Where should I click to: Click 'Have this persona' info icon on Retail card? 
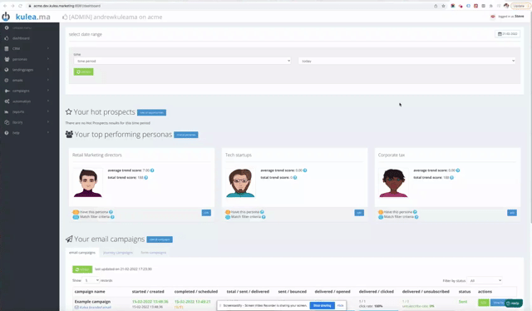pyautogui.click(x=111, y=212)
